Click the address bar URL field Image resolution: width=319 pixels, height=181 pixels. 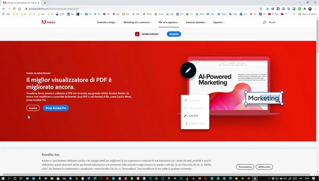[142, 9]
